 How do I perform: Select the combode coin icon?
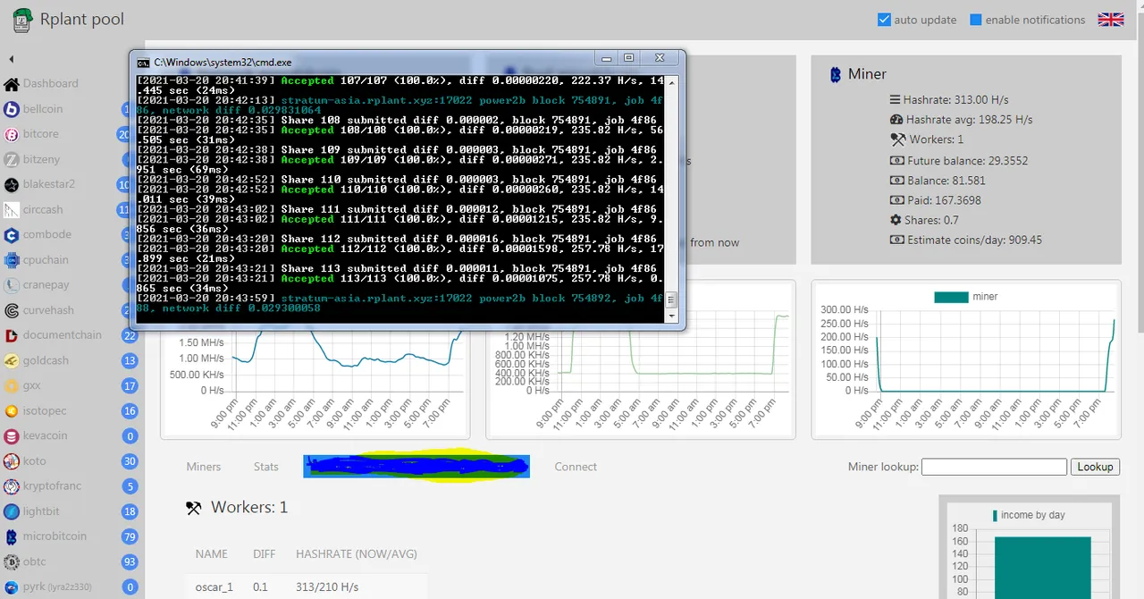click(x=12, y=235)
